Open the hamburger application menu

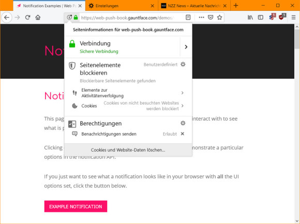(x=293, y=18)
